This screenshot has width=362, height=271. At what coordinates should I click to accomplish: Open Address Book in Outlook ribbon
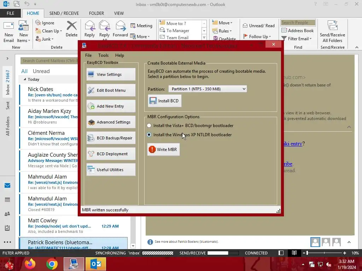298,30
